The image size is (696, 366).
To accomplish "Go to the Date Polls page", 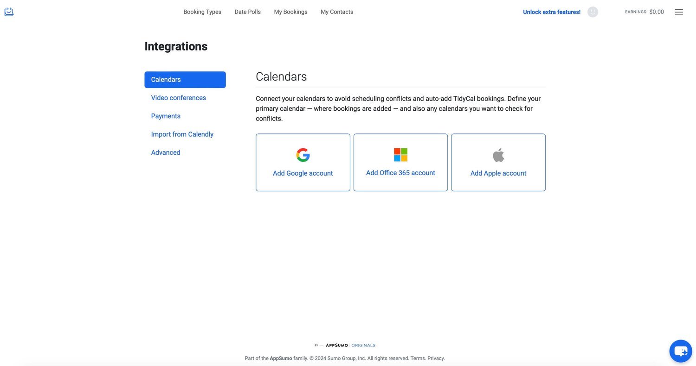I will 248,12.
